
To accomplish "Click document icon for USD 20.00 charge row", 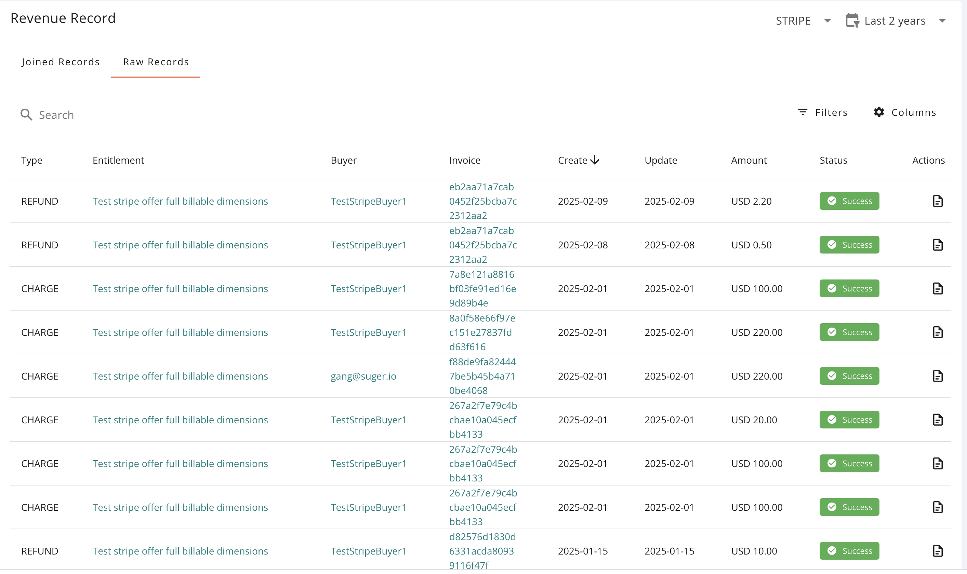I will [x=937, y=420].
